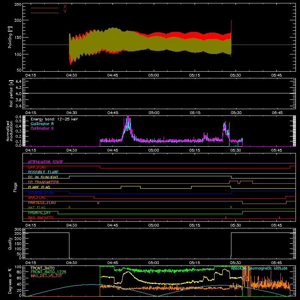Click the red X legend line
Screen dimensions: 300x300
[x=45, y=8]
